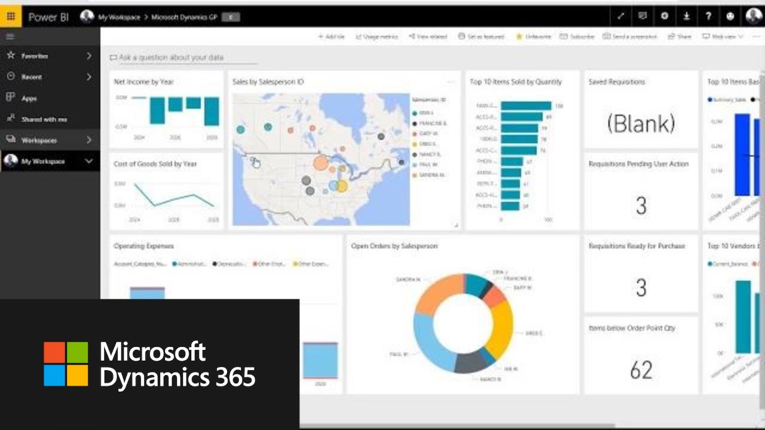Open the Items below Order Point Qty tile
765x430 pixels.
pos(641,355)
